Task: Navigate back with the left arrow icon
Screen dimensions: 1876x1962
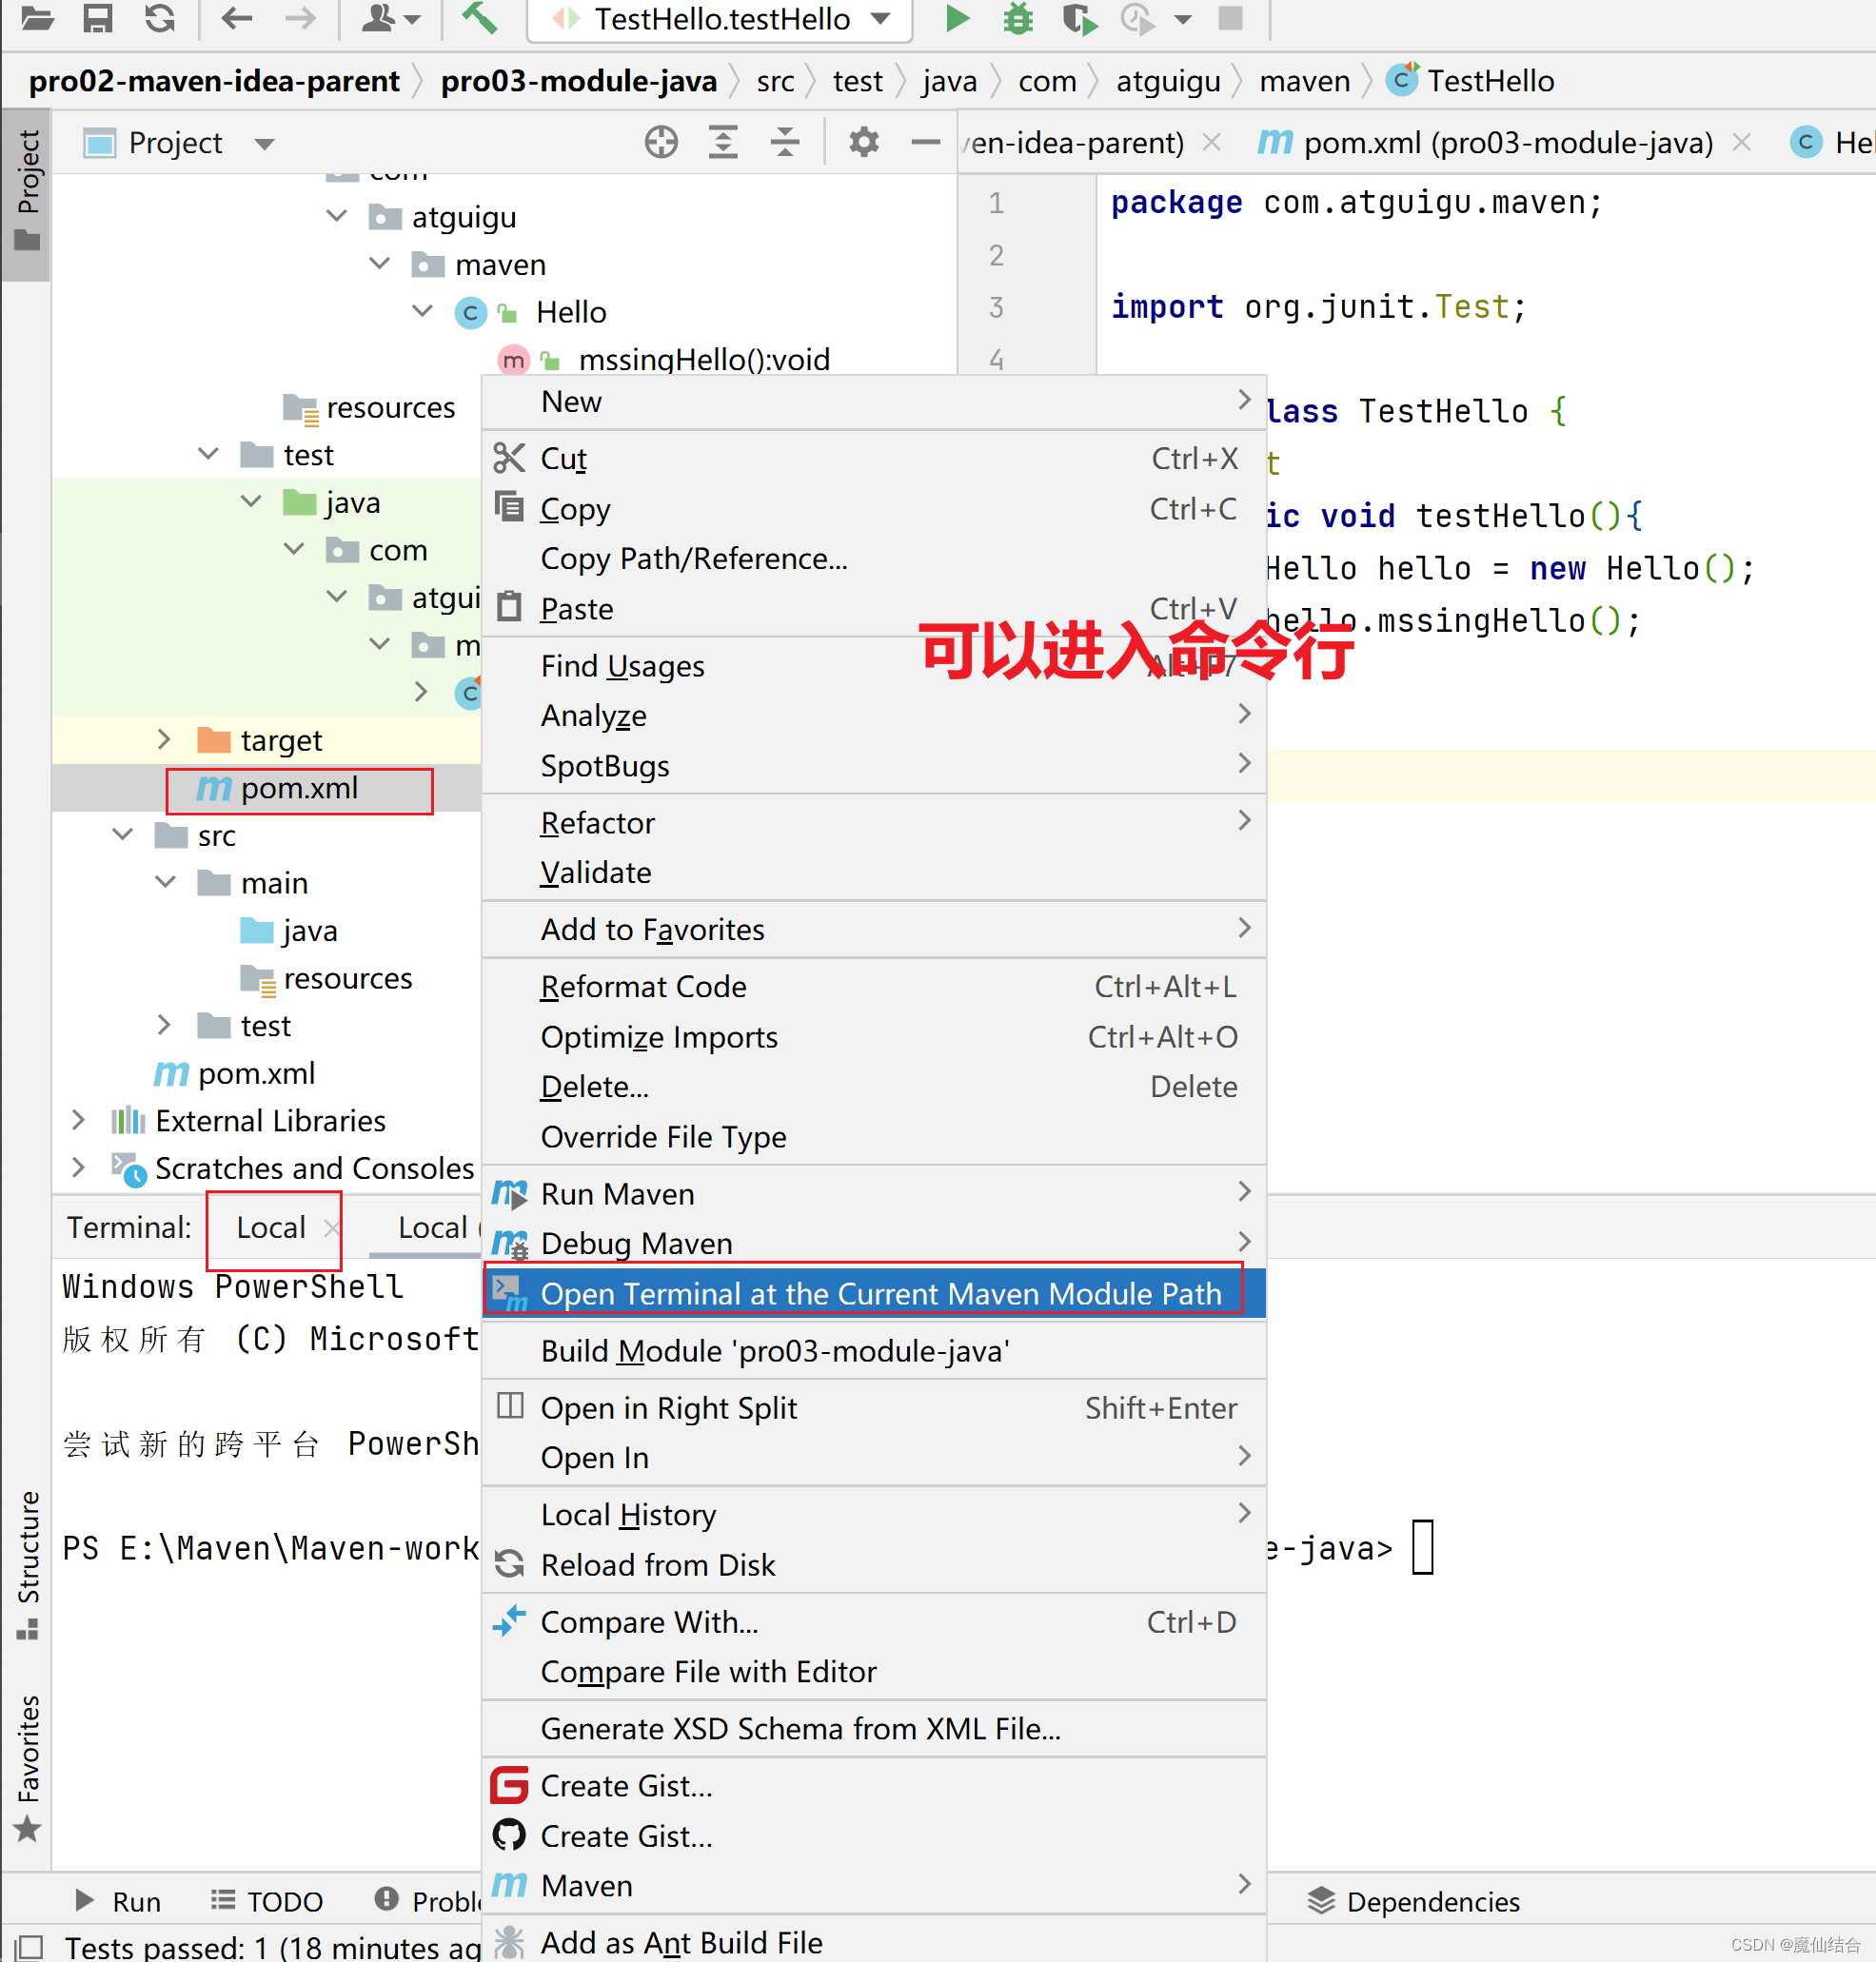Action: pyautogui.click(x=236, y=18)
